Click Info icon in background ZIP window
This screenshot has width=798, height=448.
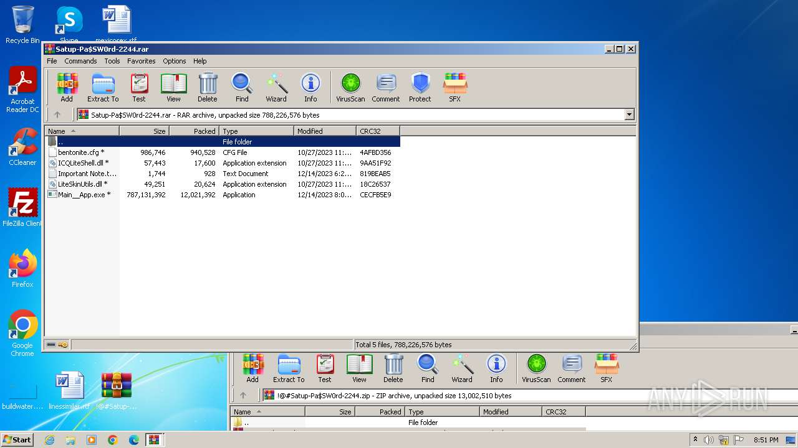[x=496, y=368]
